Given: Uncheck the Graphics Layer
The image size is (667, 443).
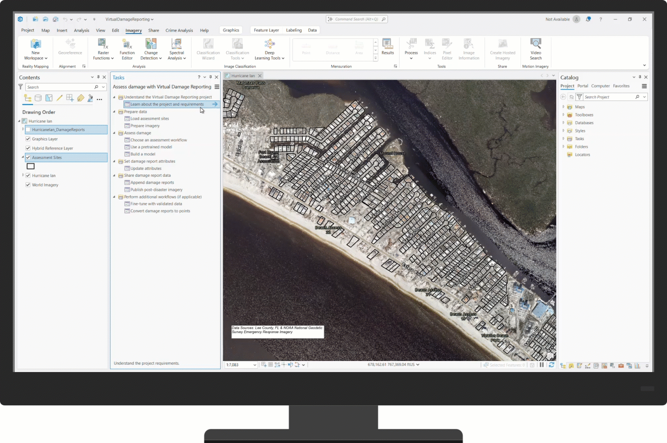Looking at the screenshot, I should (x=28, y=139).
